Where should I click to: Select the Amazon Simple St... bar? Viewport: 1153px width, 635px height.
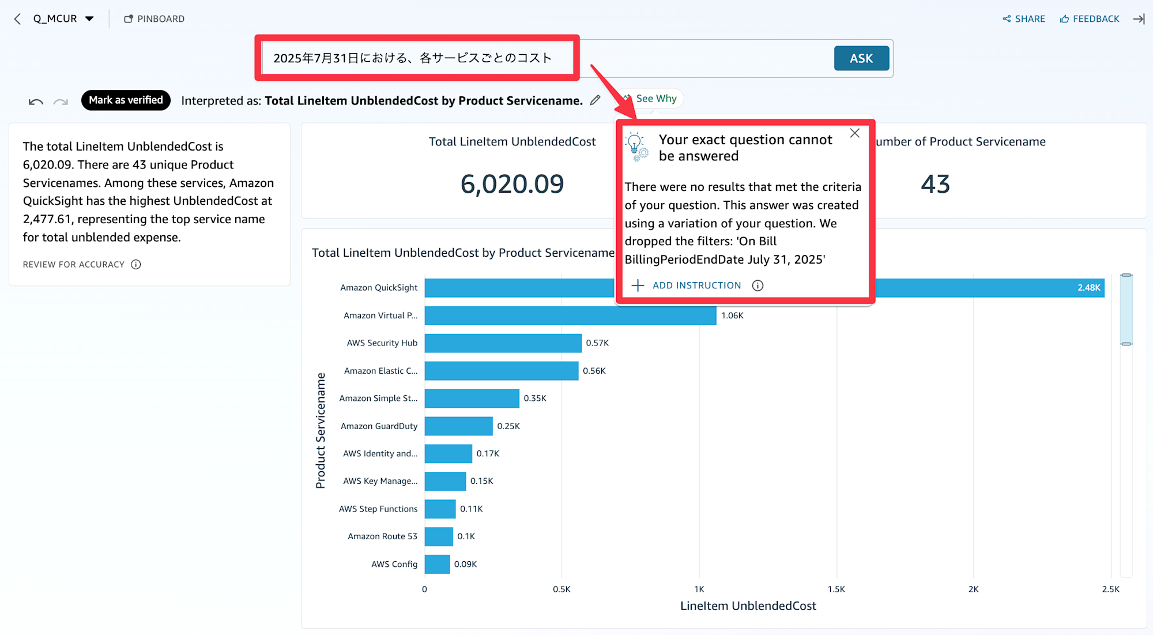point(472,399)
